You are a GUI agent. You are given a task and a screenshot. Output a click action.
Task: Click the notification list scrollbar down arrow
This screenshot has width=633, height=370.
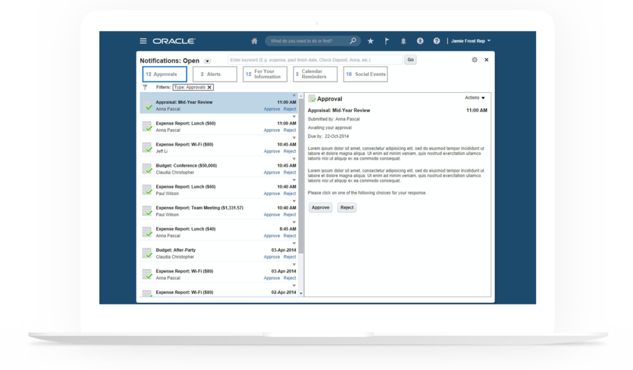click(x=301, y=293)
